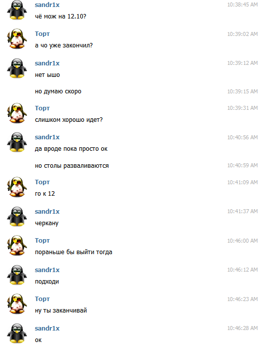Click the 10:38:45 AM timestamp
Viewport: 265px width, 347px height.
[x=243, y=4]
